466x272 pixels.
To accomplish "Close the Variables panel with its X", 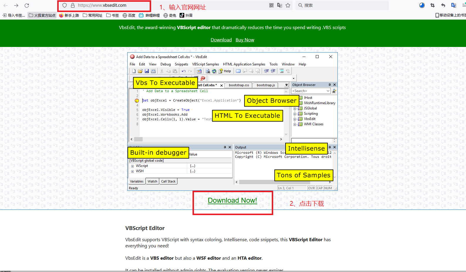I will pos(230,147).
